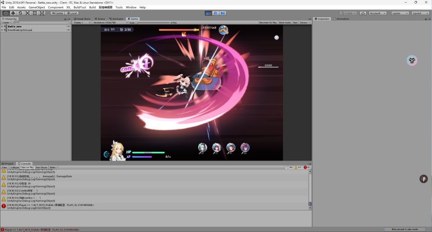Open the Display 1 dropdown
Viewport: 432px width, 232px height.
tap(82, 22)
